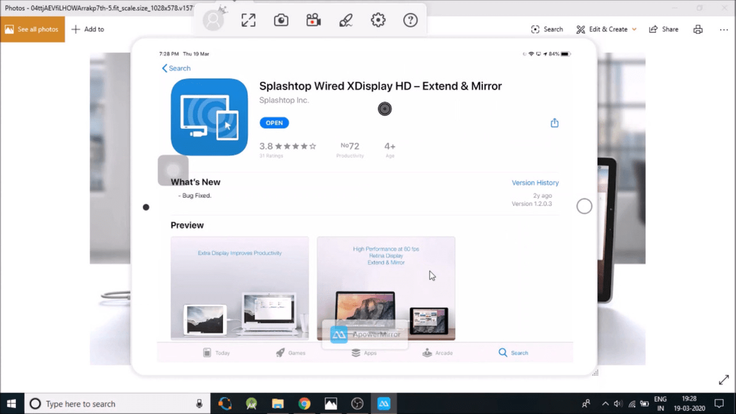
Task: Open ApowerMirror settings gear icon
Action: pyautogui.click(x=378, y=20)
